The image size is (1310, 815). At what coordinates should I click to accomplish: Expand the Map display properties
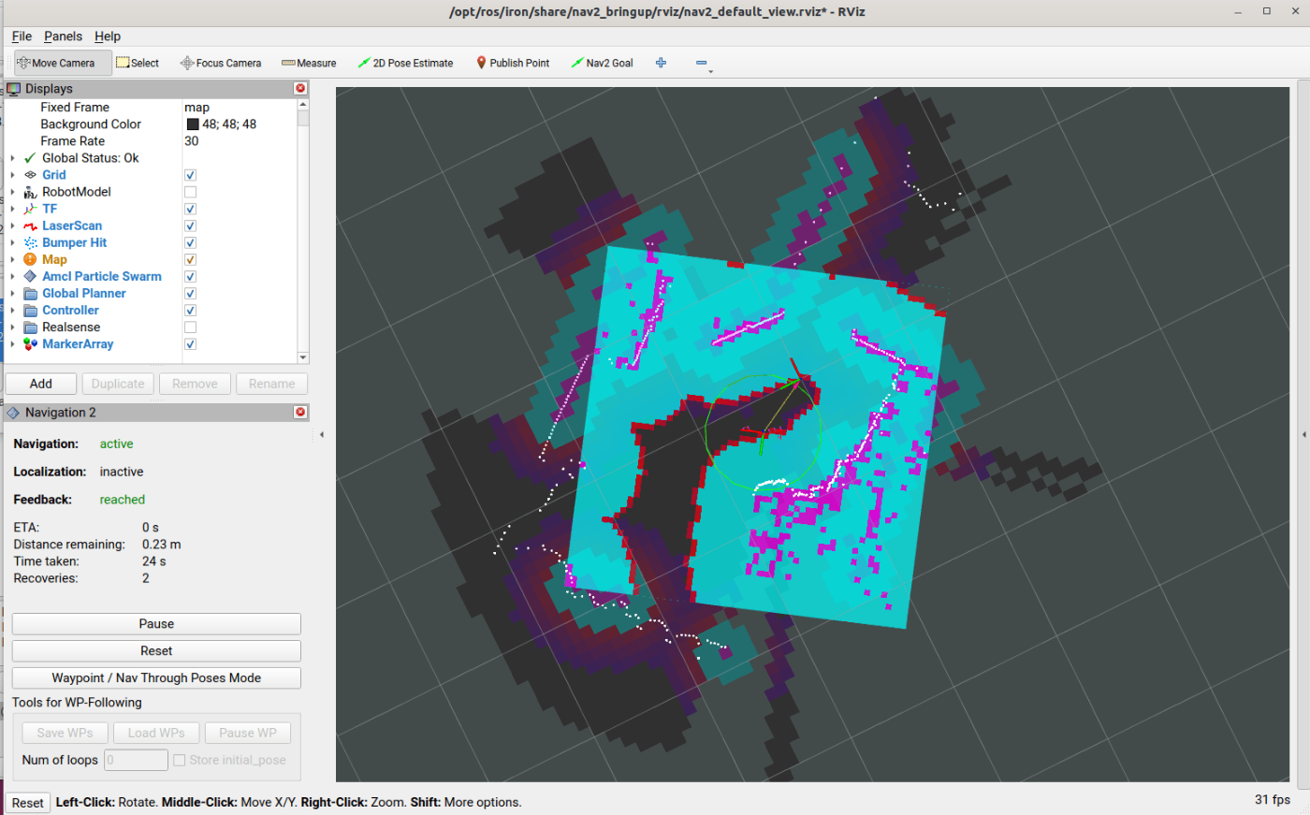point(12,259)
